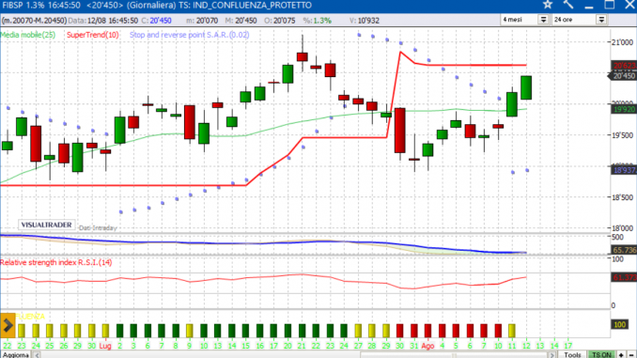Click the 'SuperTrend(10)' indicator label
Viewport: 637px width, 358px height.
click(x=93, y=35)
